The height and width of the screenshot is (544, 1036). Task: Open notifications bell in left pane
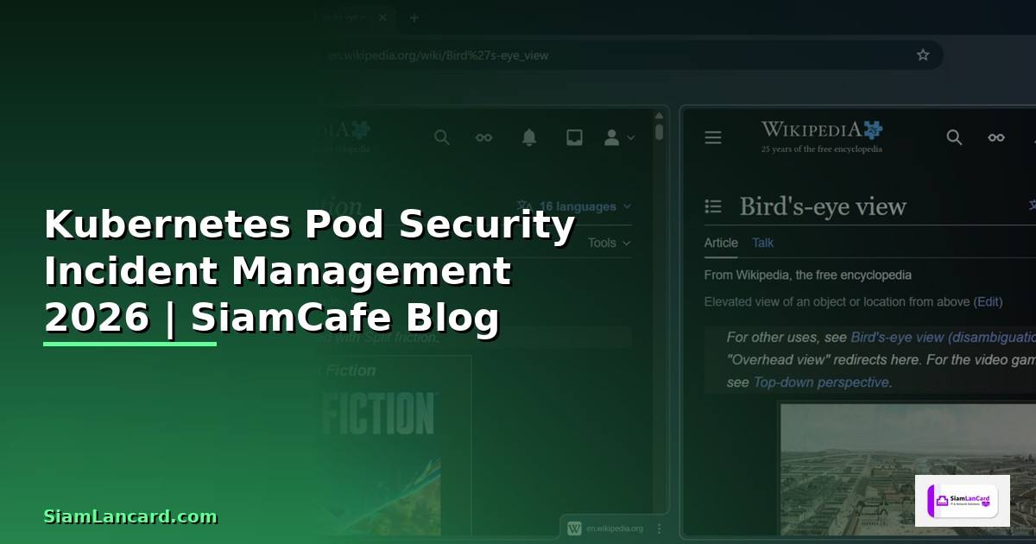click(529, 137)
